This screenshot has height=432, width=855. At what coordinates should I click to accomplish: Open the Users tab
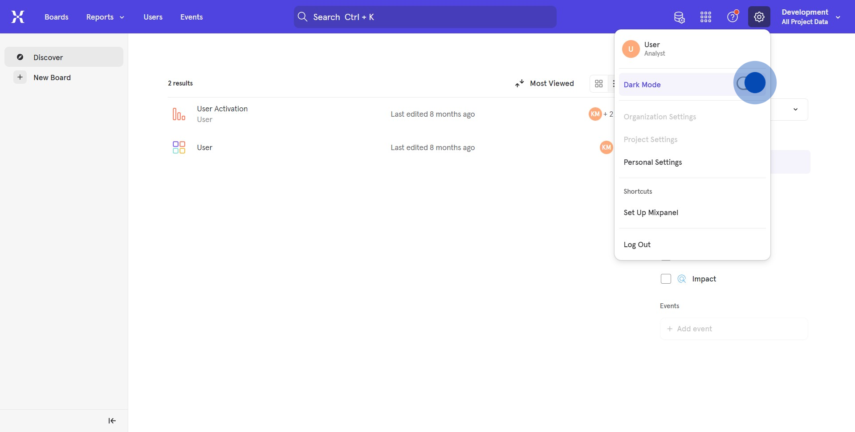click(153, 17)
